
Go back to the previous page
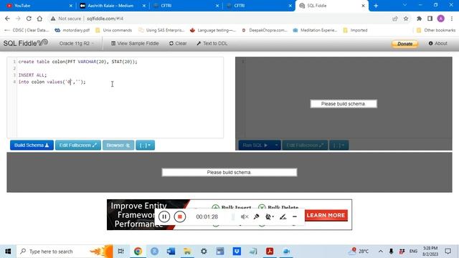pyautogui.click(x=7, y=19)
